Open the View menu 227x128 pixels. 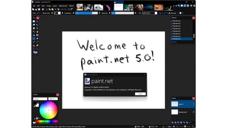pyautogui.click(x=43, y=6)
